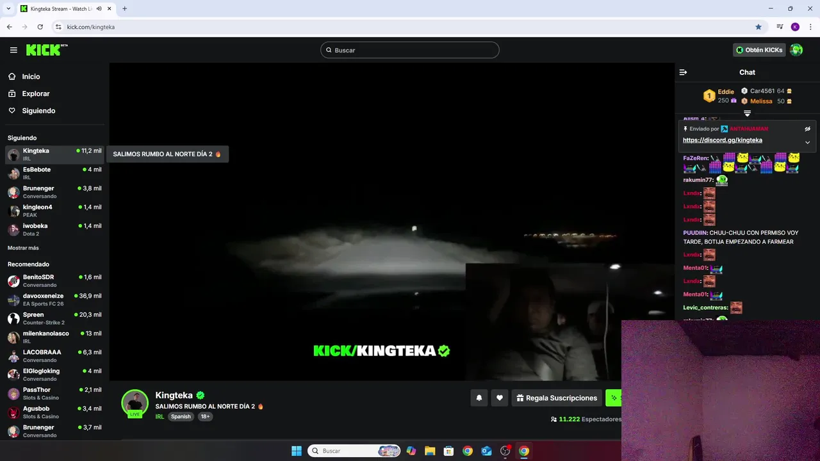This screenshot has width=820, height=461.
Task: Click the 18+ tag
Action: [205, 416]
